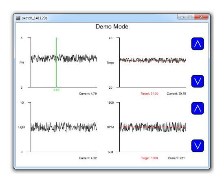The image size is (224, 183).
Task: Click the Light Current: 4.32 reading
Action: click(88, 158)
